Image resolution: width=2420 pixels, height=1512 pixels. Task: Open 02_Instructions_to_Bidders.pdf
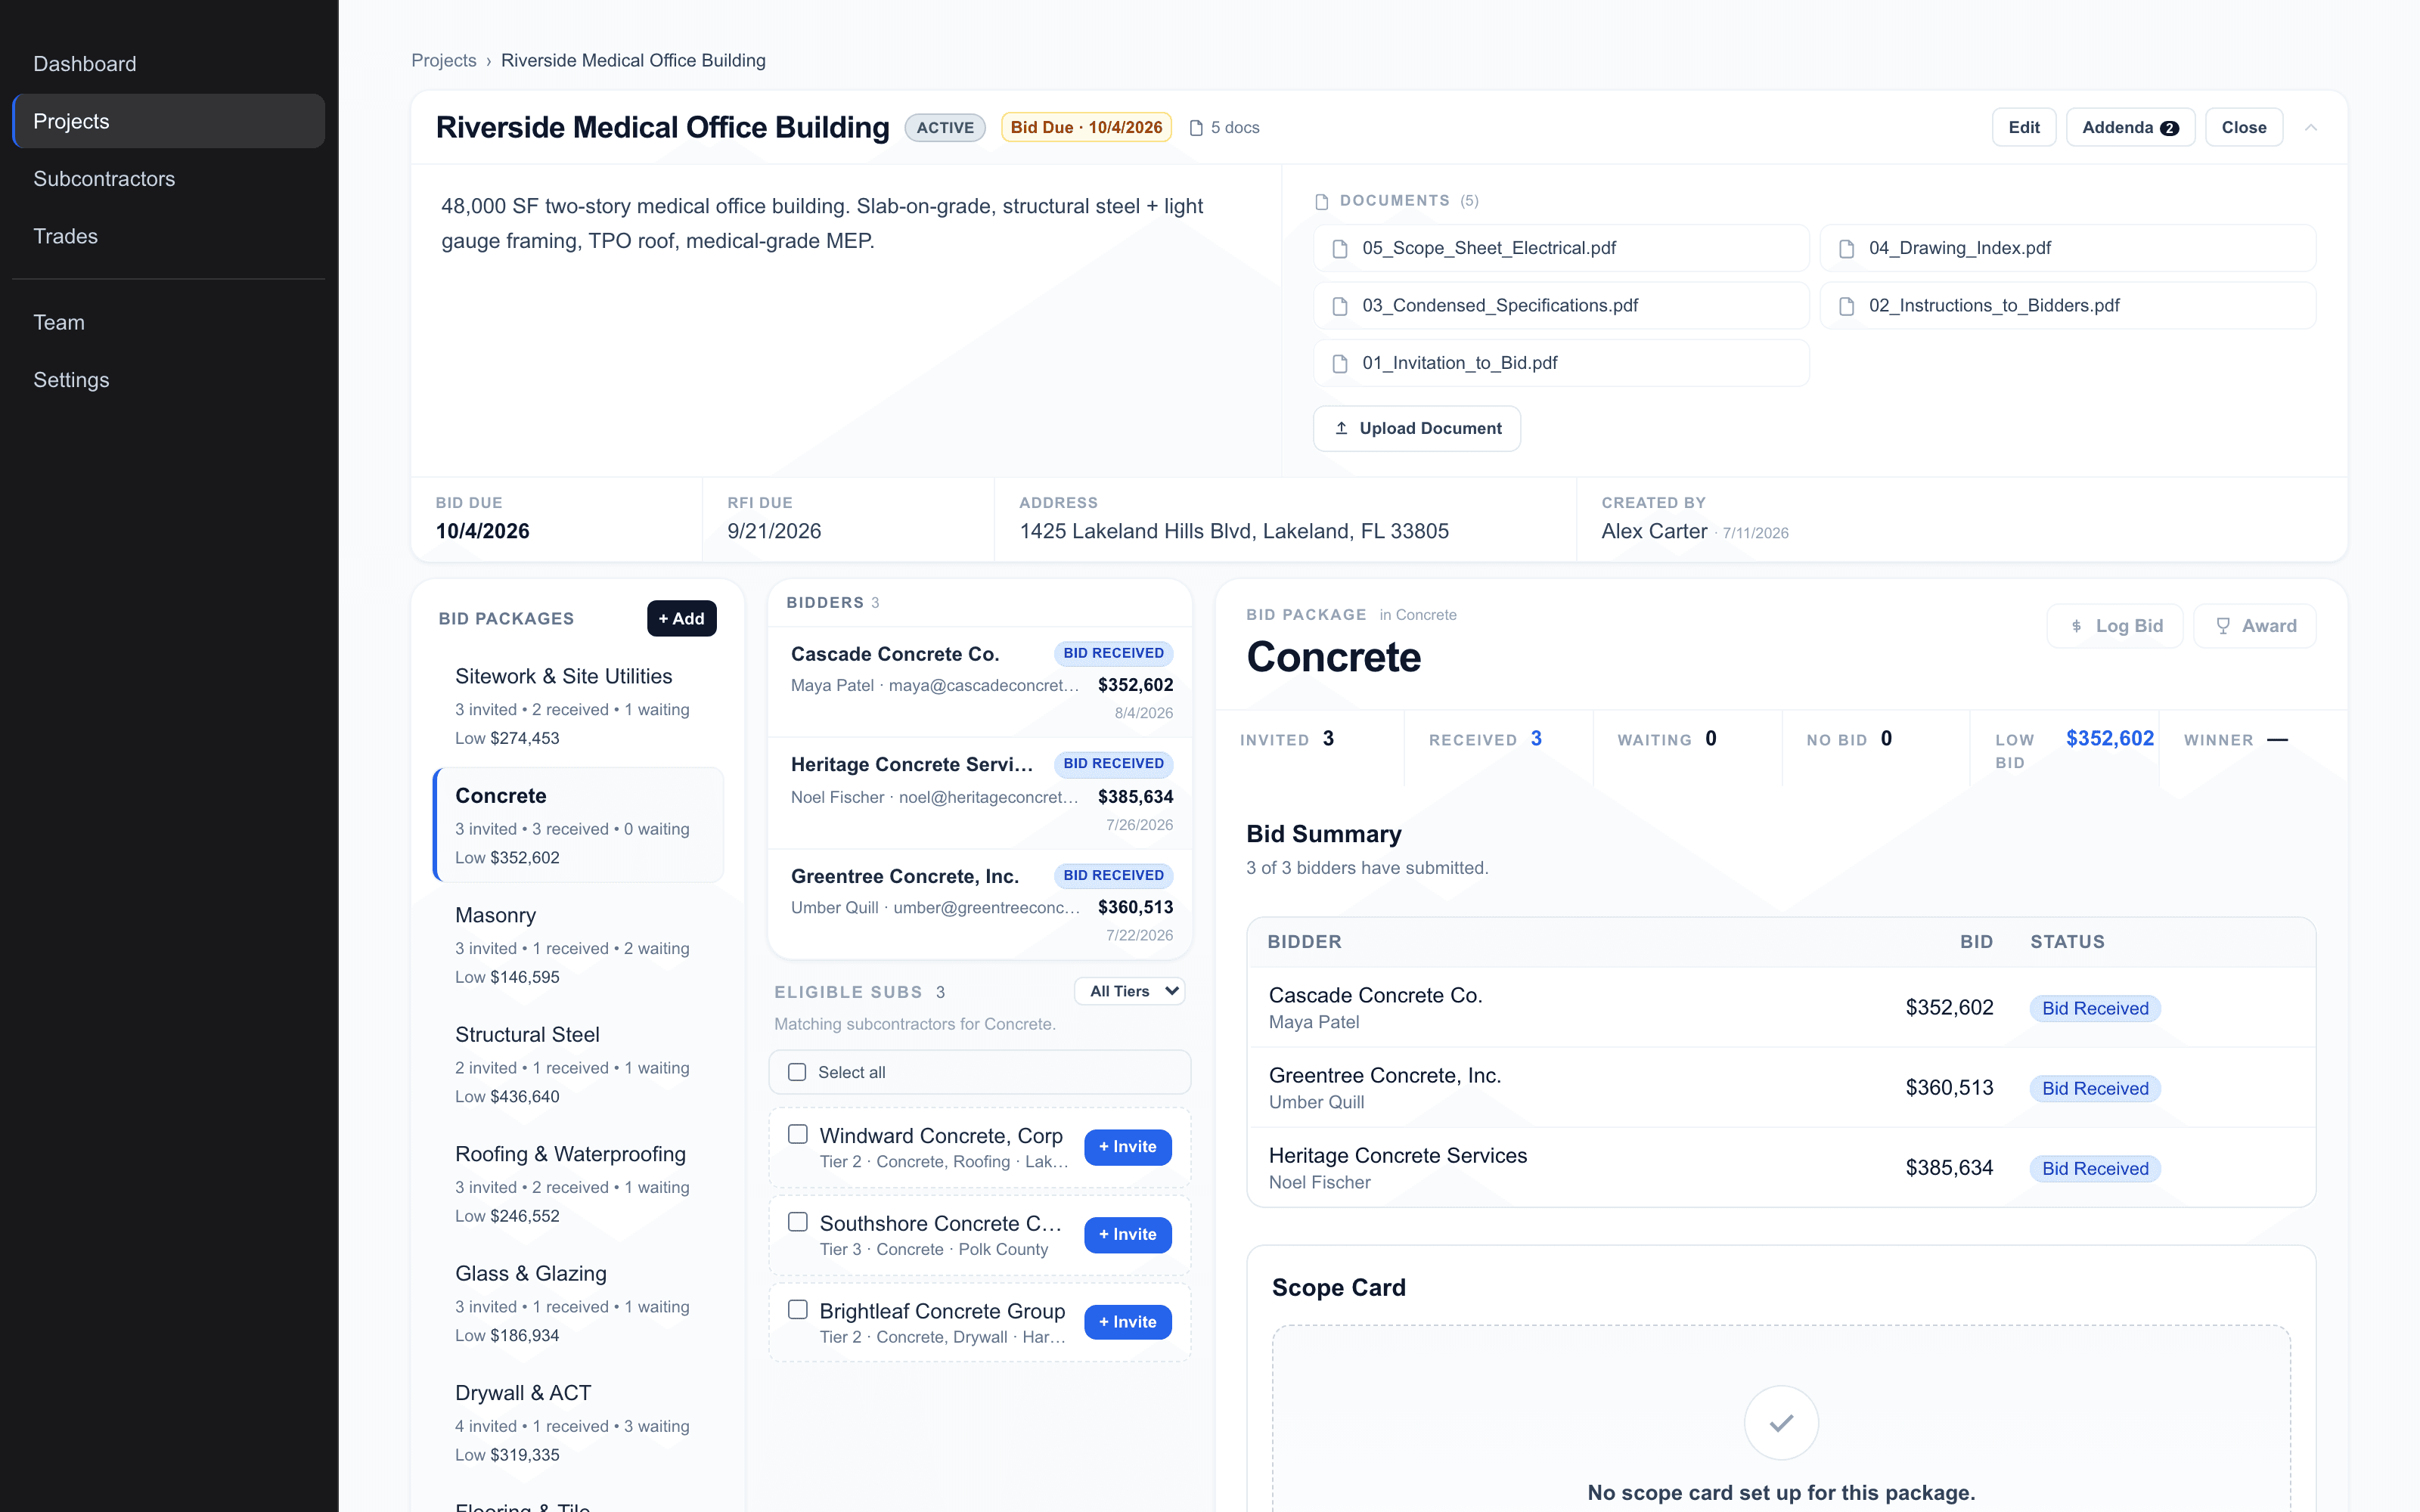pos(2068,306)
